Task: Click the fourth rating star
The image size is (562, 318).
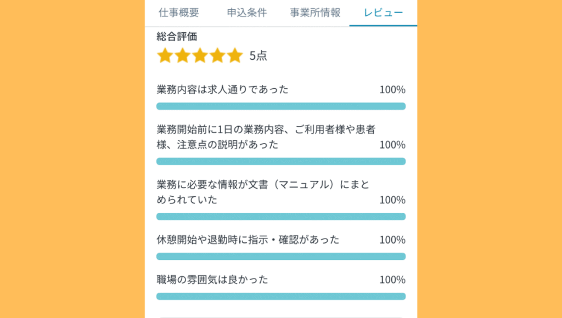Action: (x=217, y=55)
